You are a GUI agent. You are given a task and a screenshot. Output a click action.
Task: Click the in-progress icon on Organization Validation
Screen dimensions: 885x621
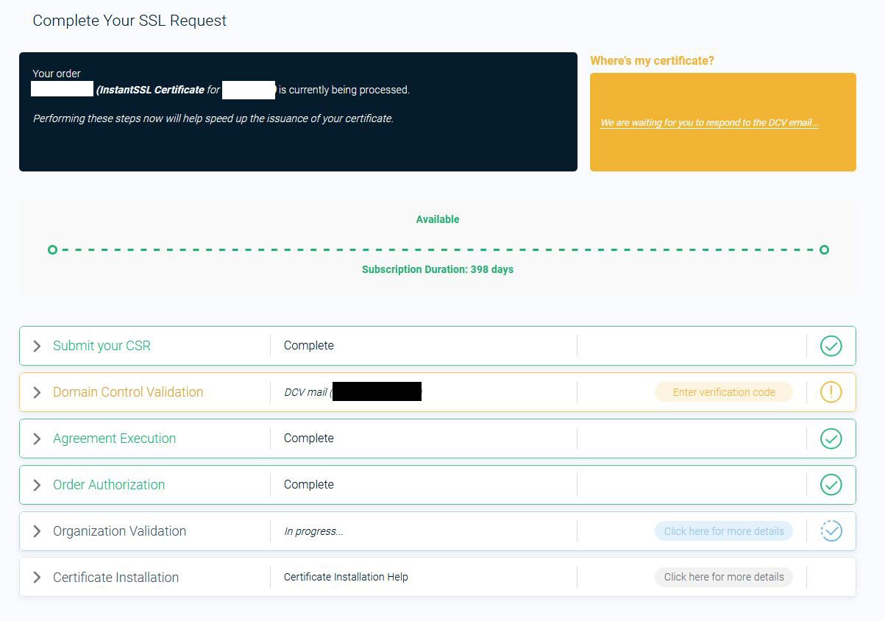click(831, 530)
